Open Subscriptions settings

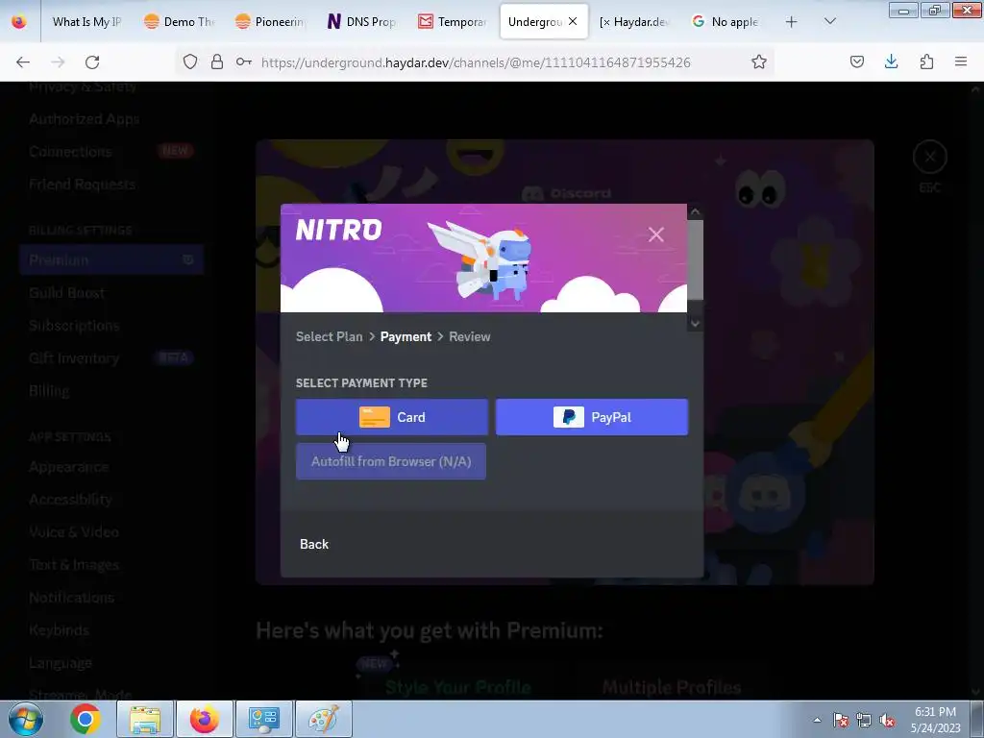point(73,325)
